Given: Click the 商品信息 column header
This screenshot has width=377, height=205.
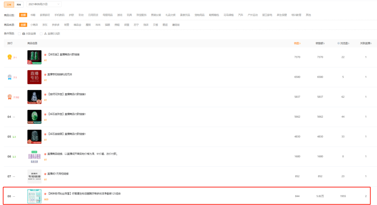Looking at the screenshot, I should click(32, 44).
